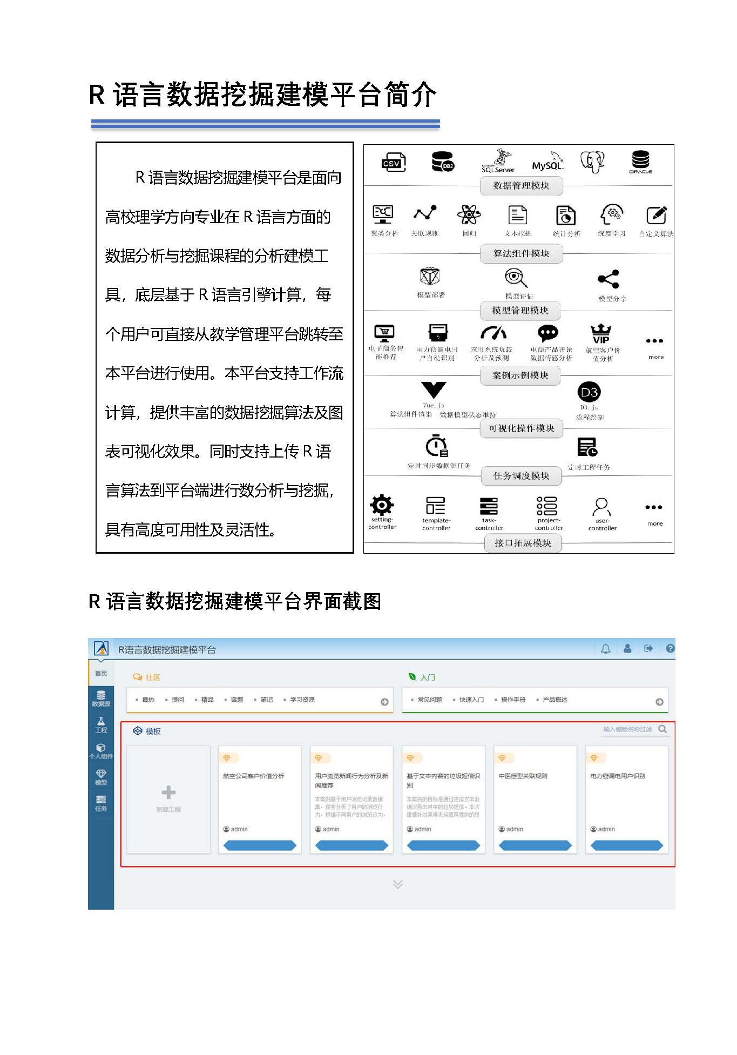Click blue button on 航空公司客户价值分析 card
The width and height of the screenshot is (737, 1055).
click(x=260, y=845)
